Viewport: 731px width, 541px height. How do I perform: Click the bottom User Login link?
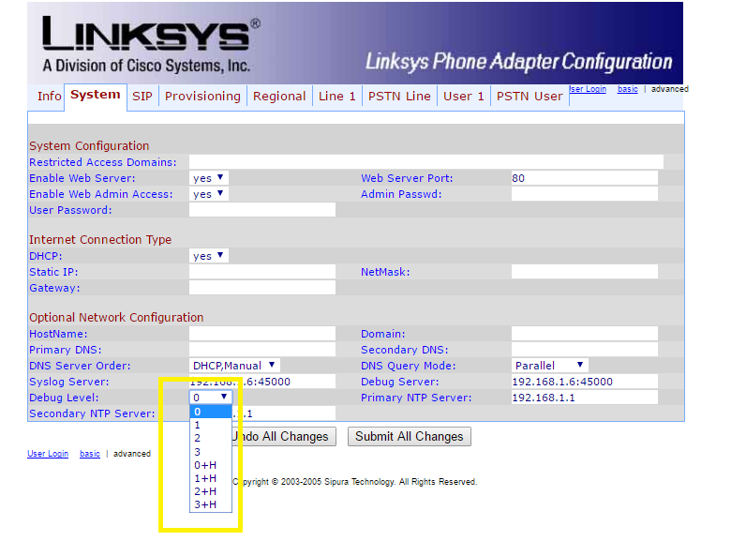[x=48, y=453]
